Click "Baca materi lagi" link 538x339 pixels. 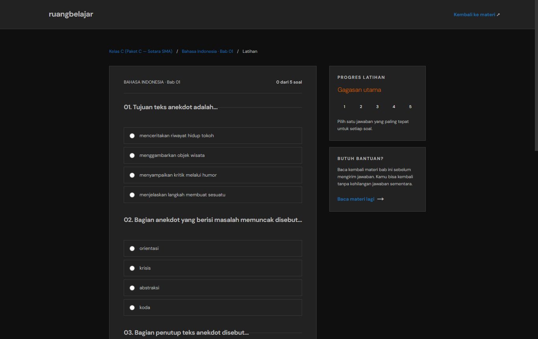(356, 199)
